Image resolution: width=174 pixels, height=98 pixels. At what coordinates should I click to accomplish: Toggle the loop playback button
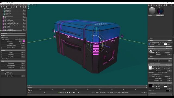click(59, 93)
